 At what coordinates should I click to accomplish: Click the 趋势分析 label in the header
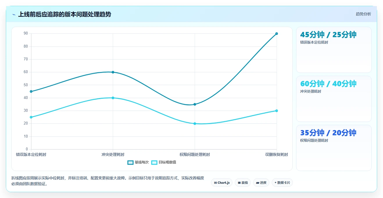(x=363, y=14)
